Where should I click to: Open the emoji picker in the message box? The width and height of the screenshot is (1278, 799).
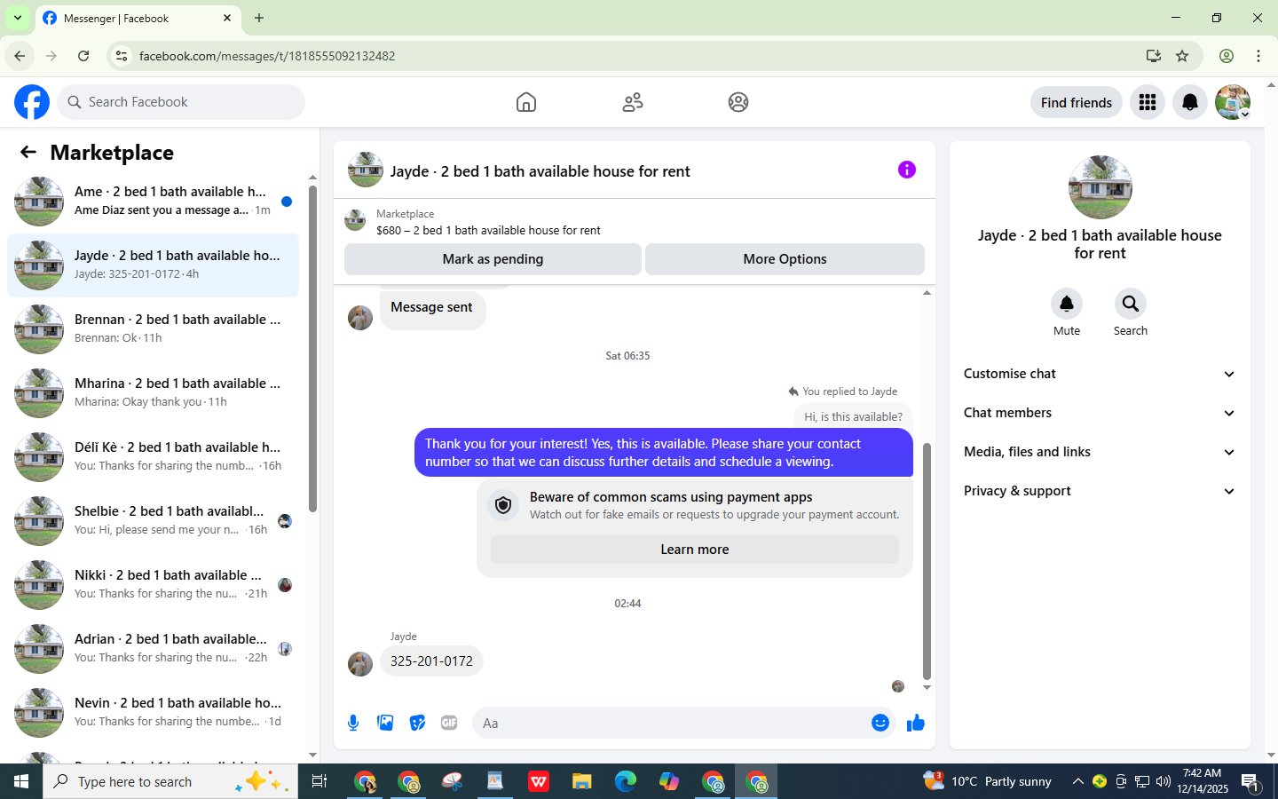pos(880,723)
